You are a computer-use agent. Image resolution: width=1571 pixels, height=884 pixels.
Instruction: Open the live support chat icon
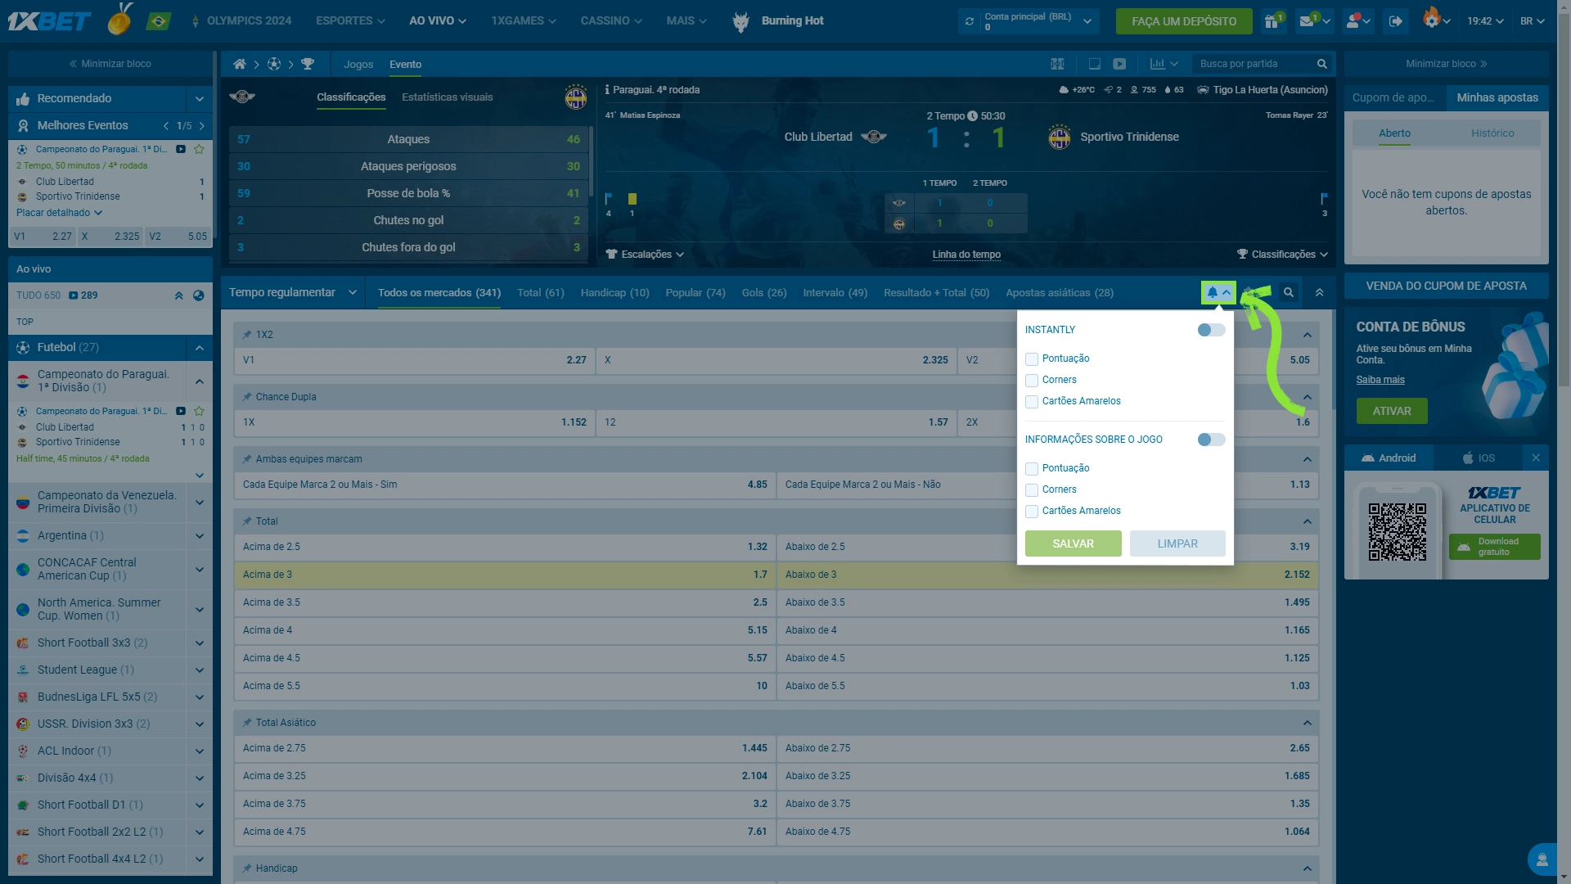click(1542, 859)
